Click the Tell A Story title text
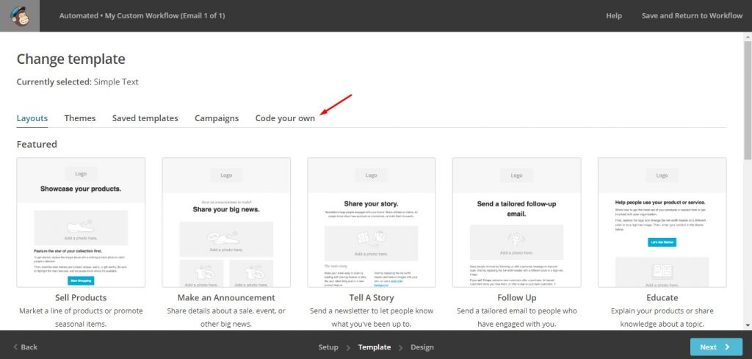Screen dimensions: 752x359 point(372,297)
